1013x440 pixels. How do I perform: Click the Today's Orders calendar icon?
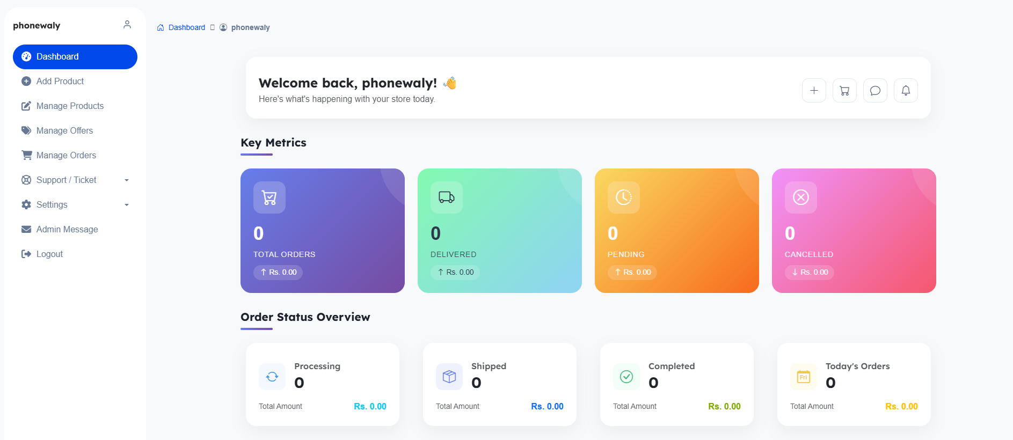tap(804, 377)
